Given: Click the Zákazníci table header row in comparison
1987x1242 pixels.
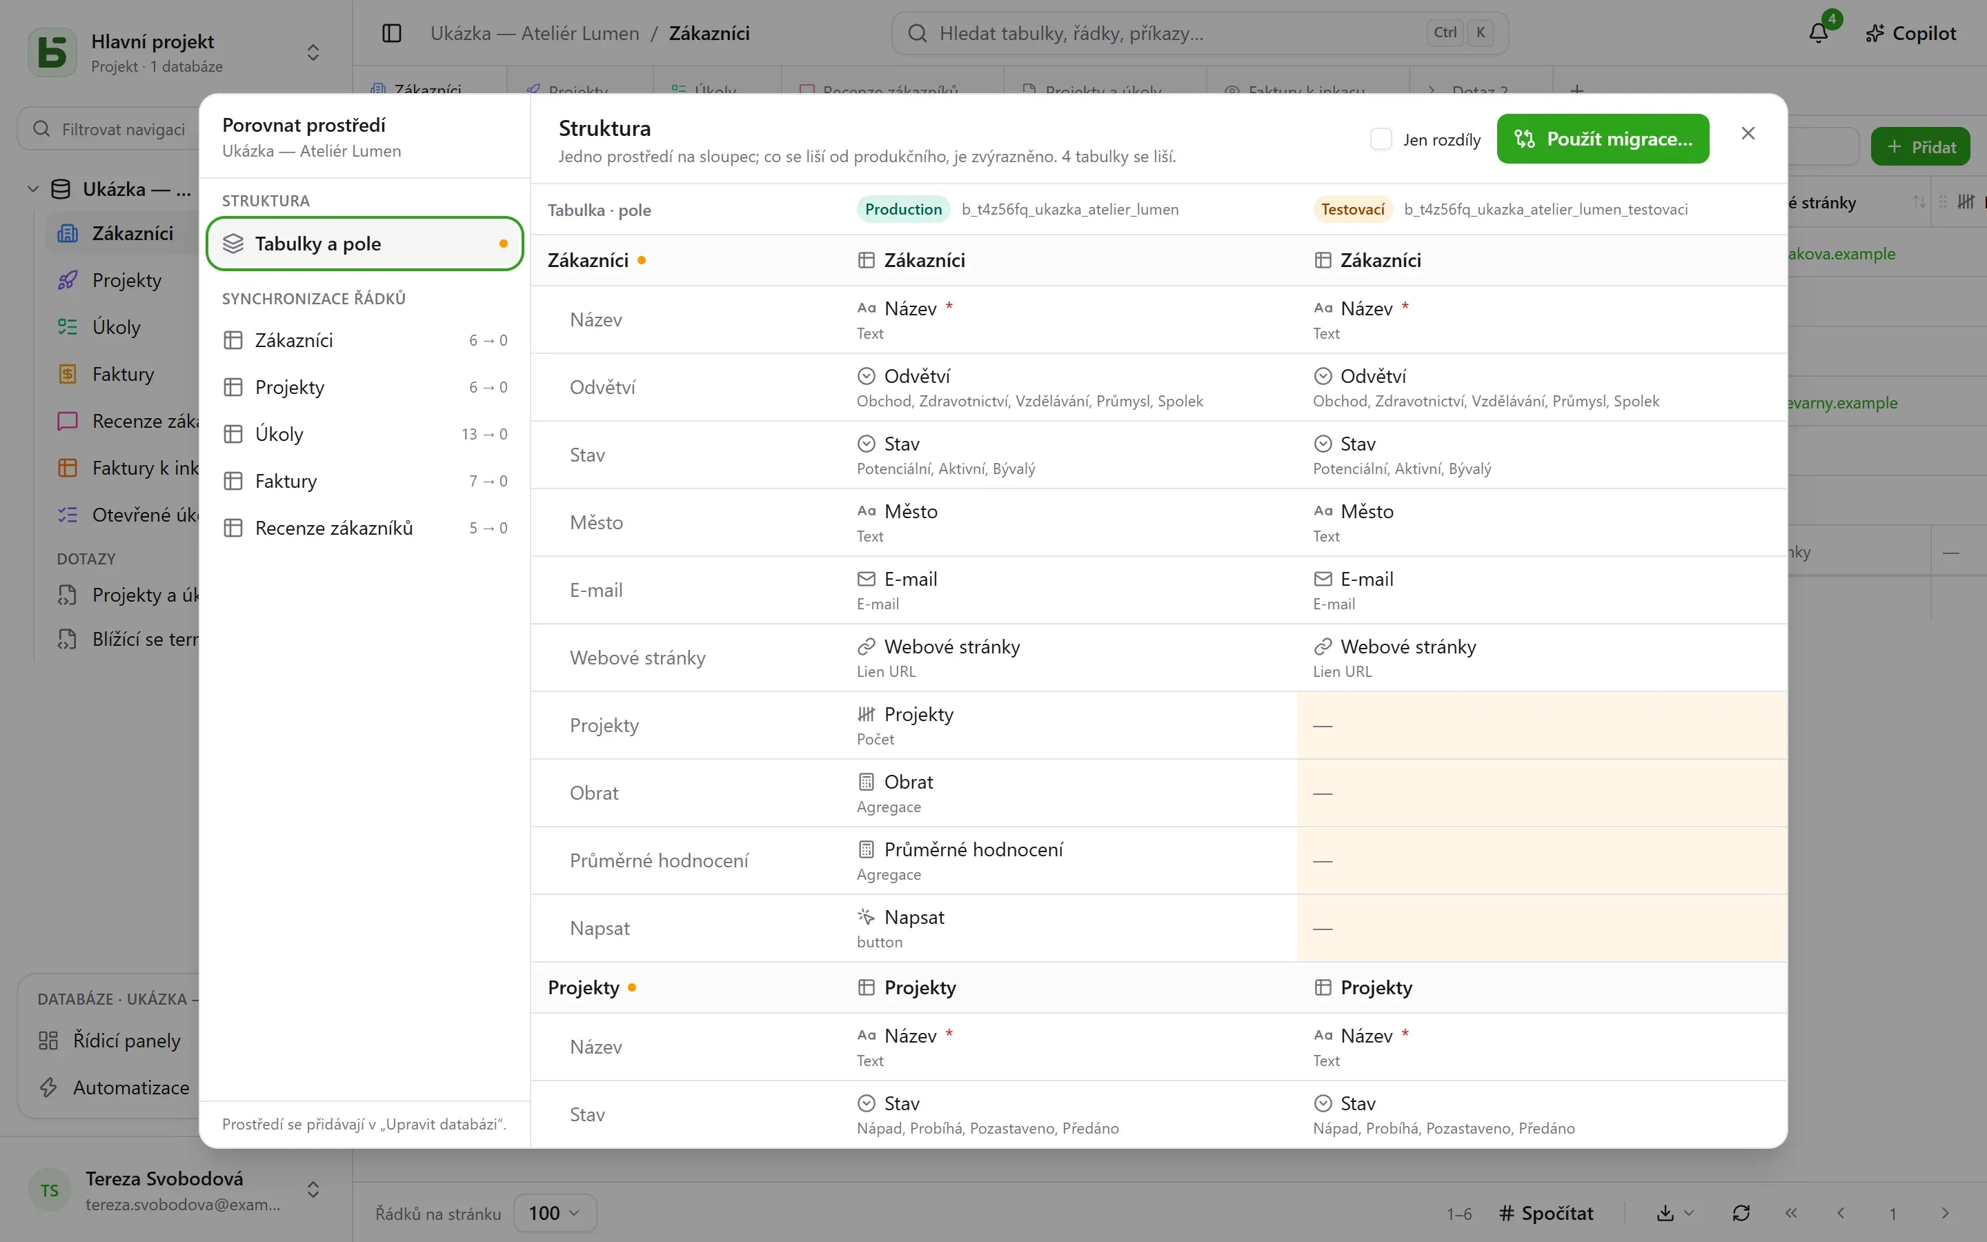Looking at the screenshot, I should coord(1158,260).
